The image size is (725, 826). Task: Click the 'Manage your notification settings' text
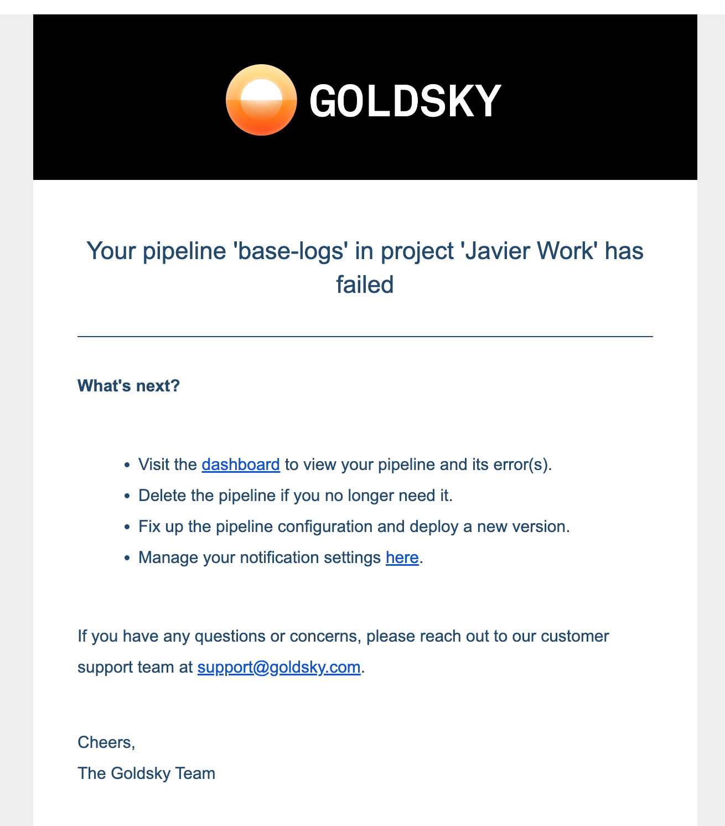coord(260,557)
